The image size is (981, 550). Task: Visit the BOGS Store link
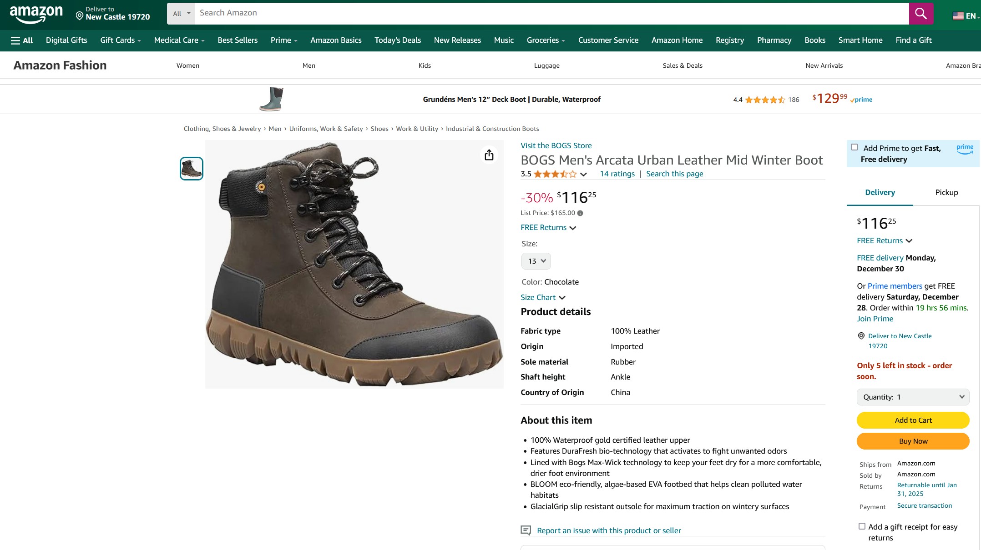(x=556, y=146)
